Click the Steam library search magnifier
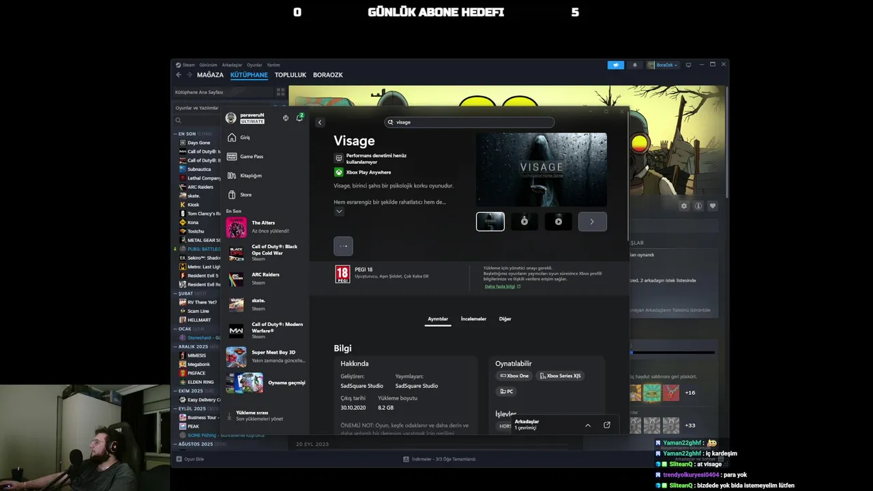The width and height of the screenshot is (873, 491). click(178, 121)
